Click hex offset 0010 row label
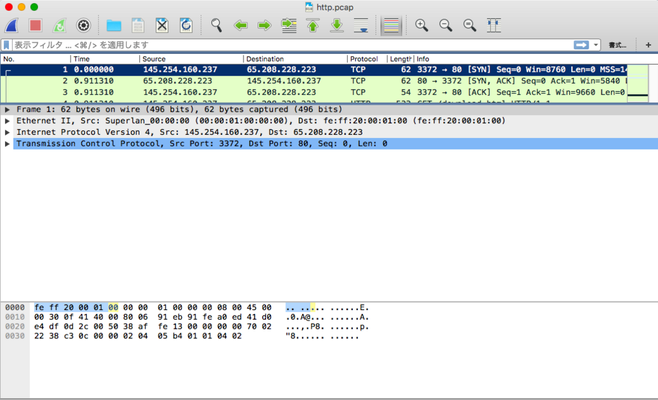The height and width of the screenshot is (400, 658). (x=15, y=317)
